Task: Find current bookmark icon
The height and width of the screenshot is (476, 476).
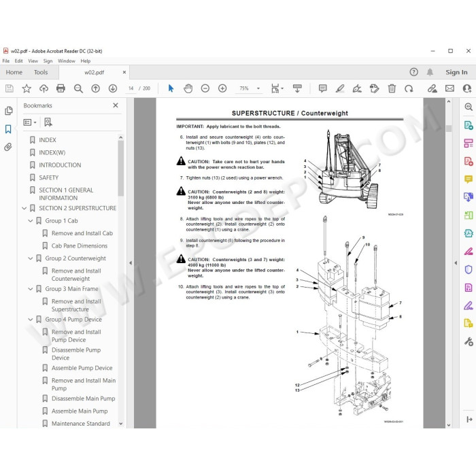Action: [48, 122]
